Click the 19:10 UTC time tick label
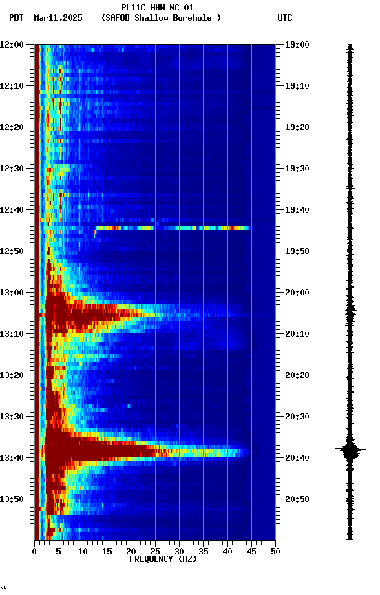 pyautogui.click(x=297, y=86)
